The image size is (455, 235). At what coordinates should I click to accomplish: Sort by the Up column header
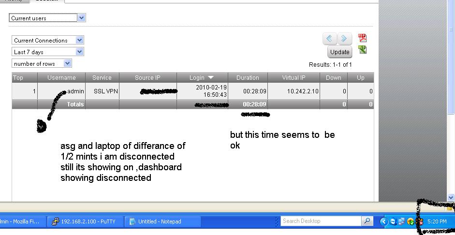point(361,78)
